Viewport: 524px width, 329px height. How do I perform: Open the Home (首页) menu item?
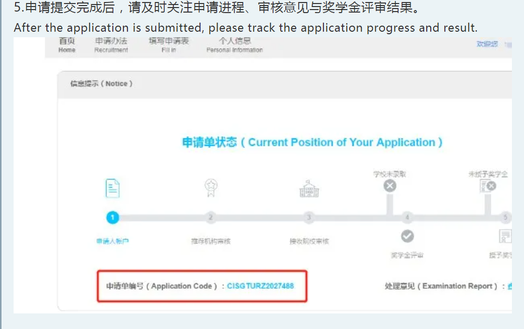tap(67, 45)
